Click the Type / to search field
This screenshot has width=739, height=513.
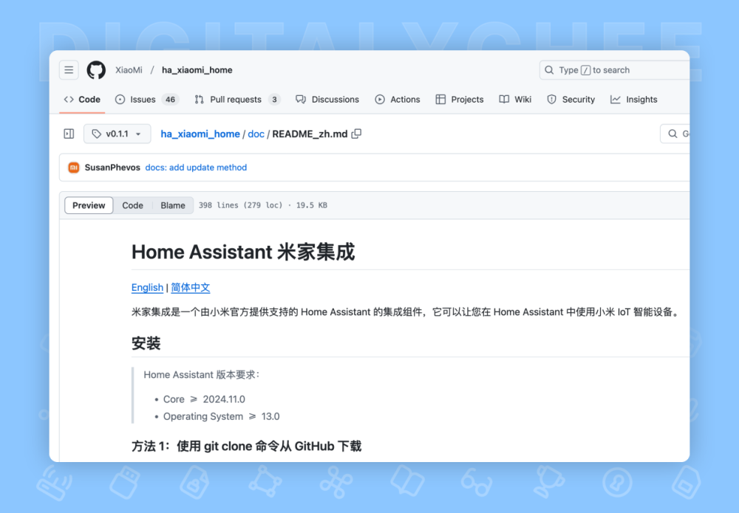(615, 70)
